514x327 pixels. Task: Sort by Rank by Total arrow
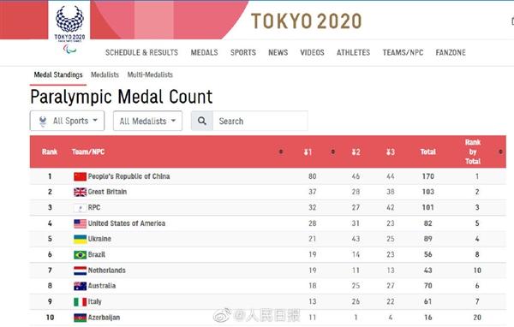500,152
